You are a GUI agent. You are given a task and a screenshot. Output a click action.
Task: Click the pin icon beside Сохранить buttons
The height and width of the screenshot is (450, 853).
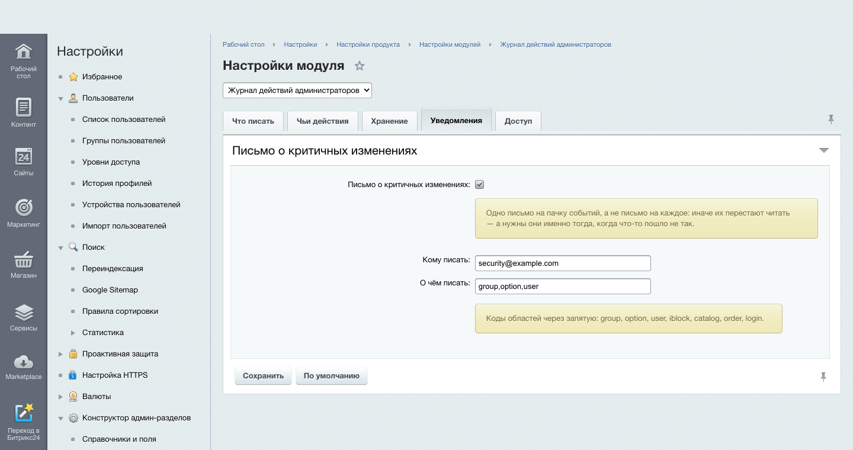click(823, 377)
